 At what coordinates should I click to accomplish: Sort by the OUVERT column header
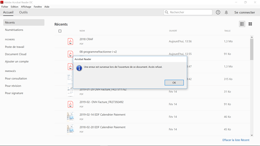tap(173, 31)
